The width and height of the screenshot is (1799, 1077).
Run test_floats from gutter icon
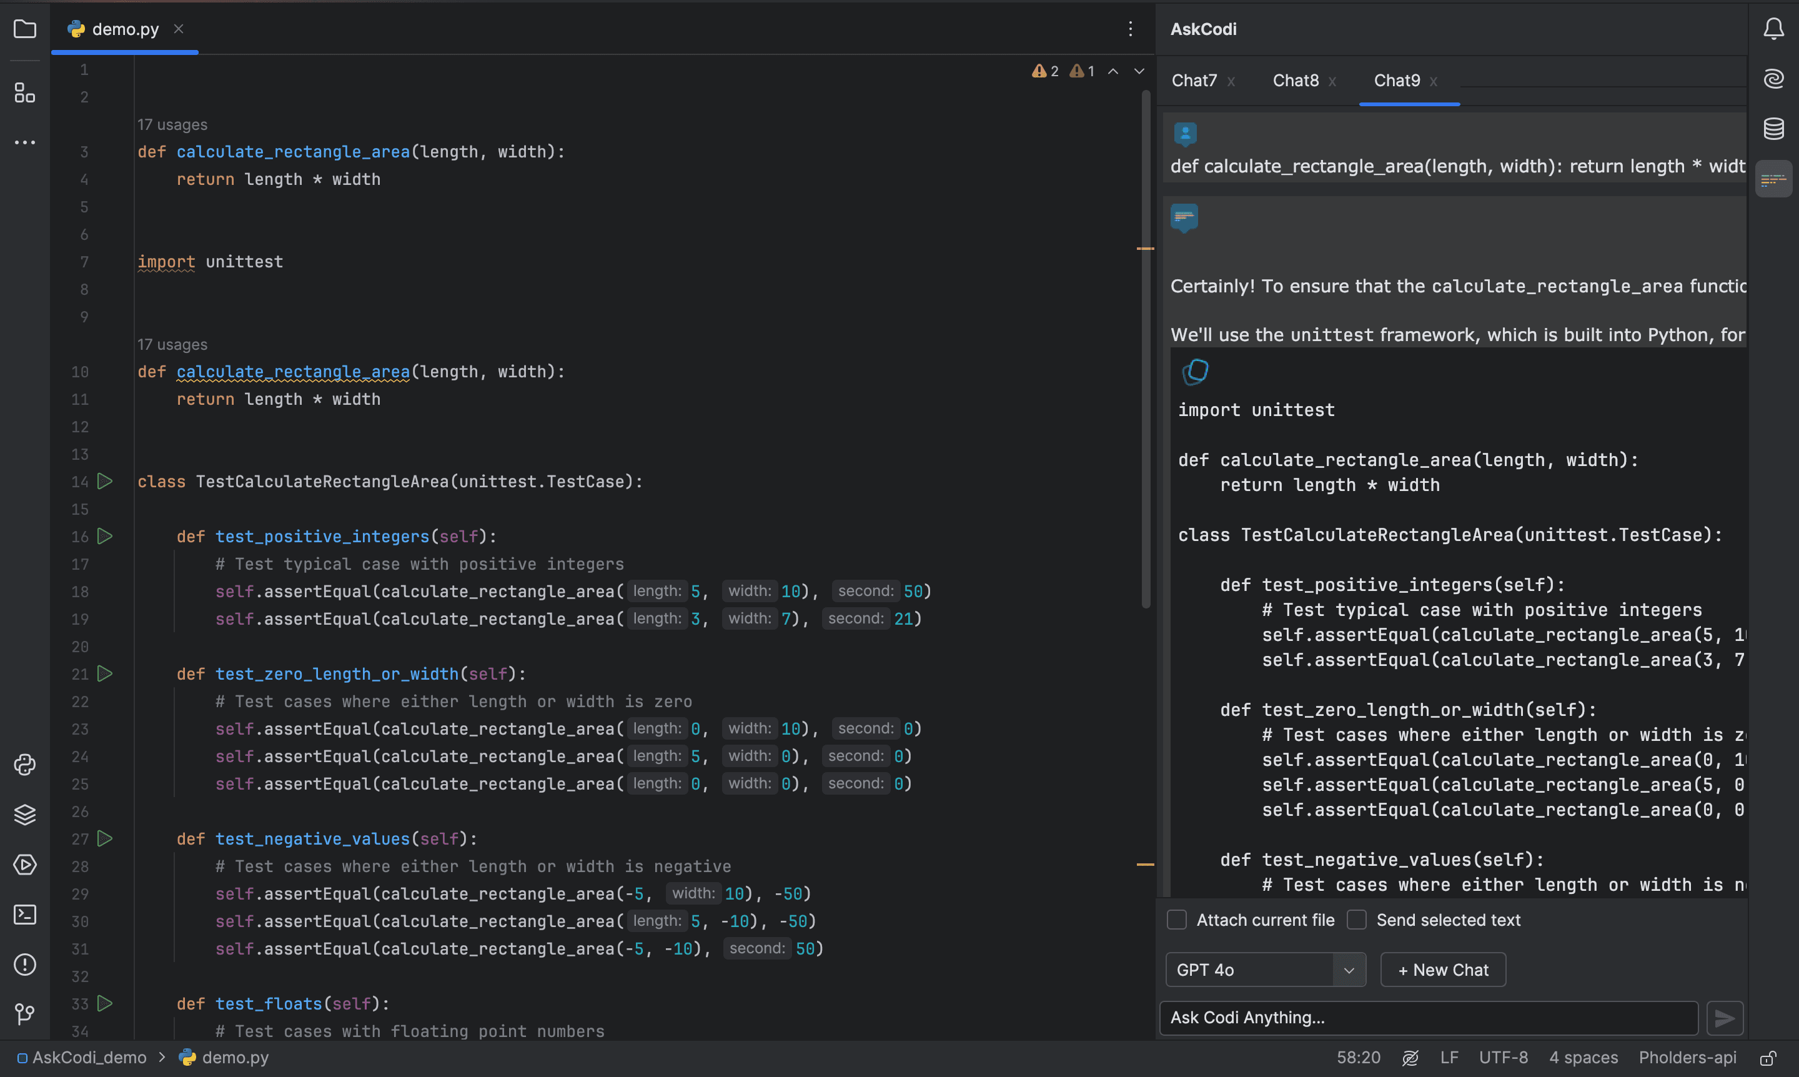point(105,1004)
